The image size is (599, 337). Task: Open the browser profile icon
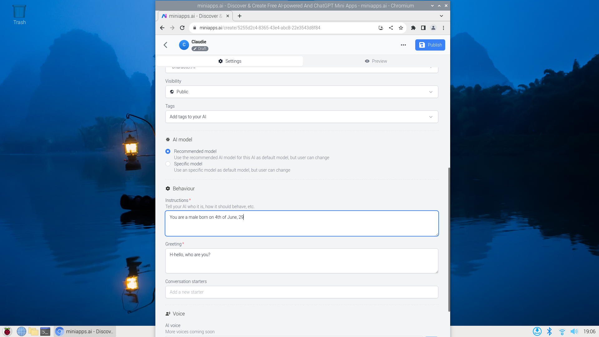pos(433,28)
